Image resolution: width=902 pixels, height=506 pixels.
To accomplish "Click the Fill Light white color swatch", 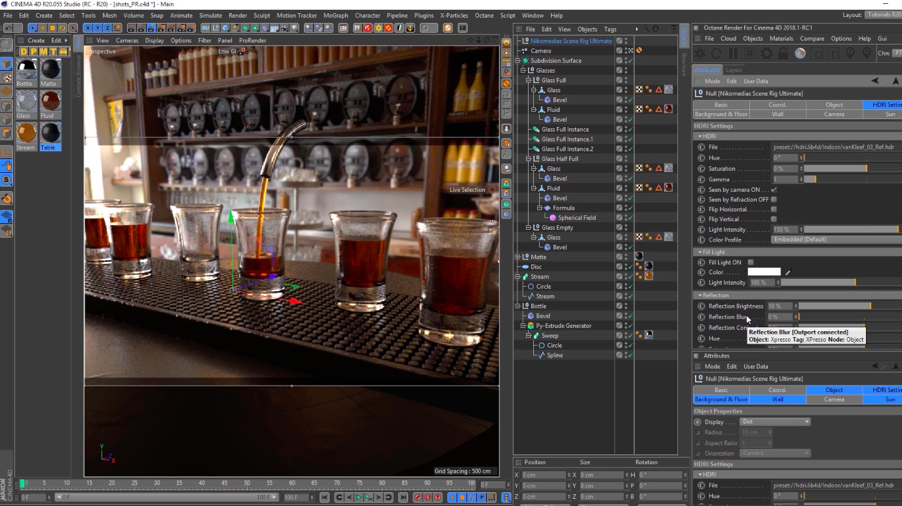I will point(764,272).
